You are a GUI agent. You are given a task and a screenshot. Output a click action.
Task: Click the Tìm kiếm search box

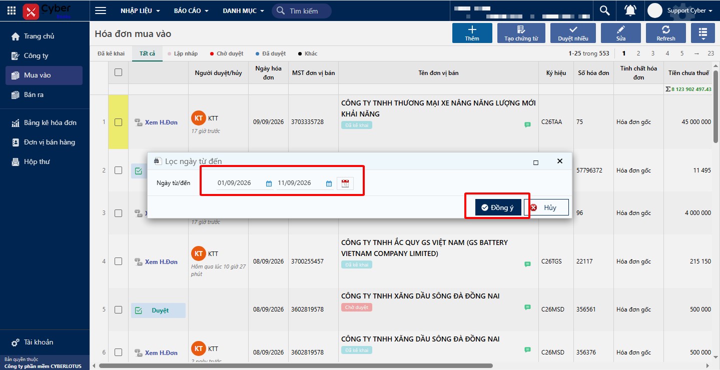302,11
